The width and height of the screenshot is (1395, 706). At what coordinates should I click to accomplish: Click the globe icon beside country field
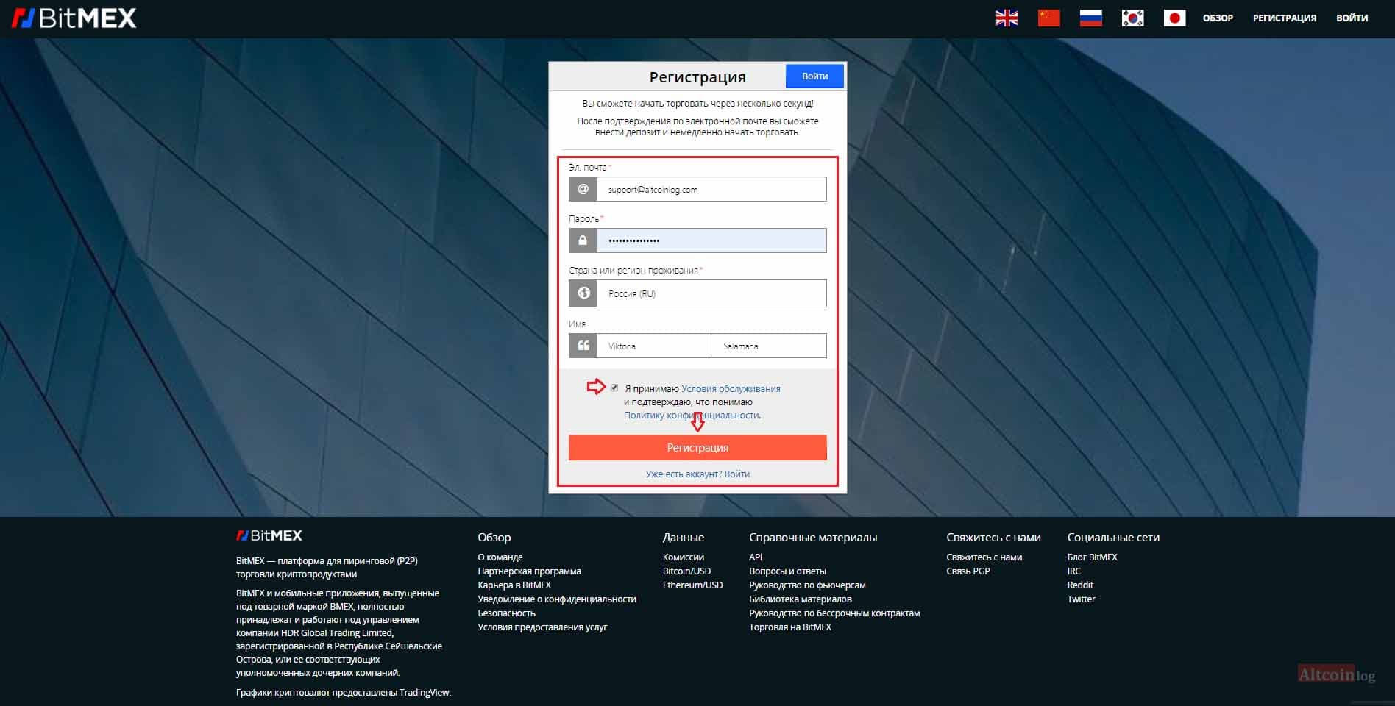tap(583, 293)
